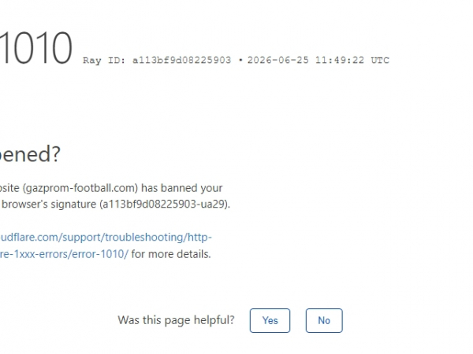Click the 'for more details.' text
The height and width of the screenshot is (354, 473).
171,254
